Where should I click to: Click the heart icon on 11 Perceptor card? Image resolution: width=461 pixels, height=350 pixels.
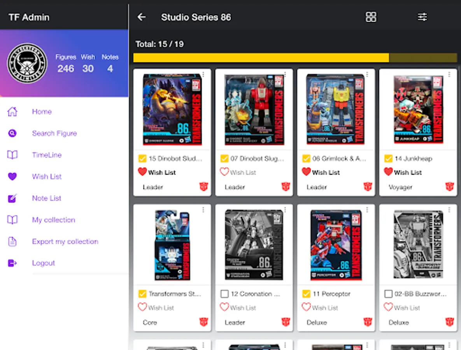tap(306, 307)
